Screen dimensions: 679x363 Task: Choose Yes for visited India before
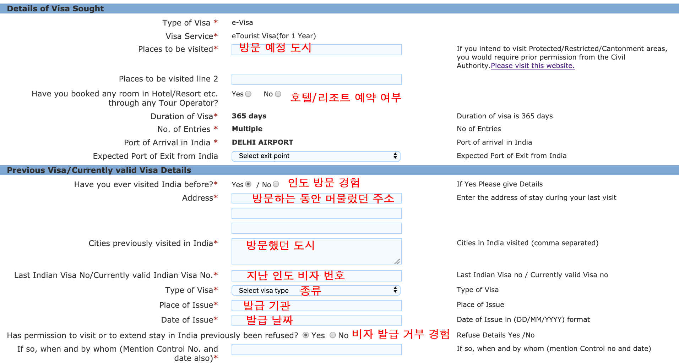248,184
